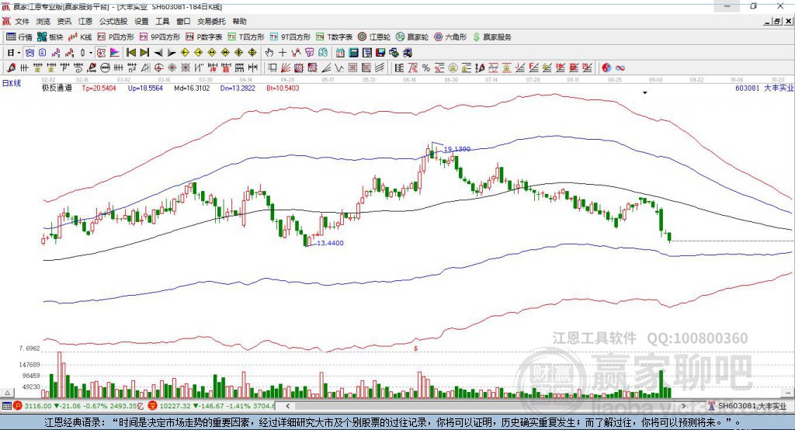Viewport: 795px width, 430px height.
Task: Select the red pencil drawing tool
Action: 11,68
